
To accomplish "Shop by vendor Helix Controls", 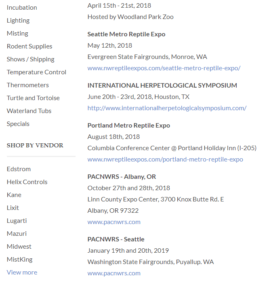I will (x=27, y=182).
